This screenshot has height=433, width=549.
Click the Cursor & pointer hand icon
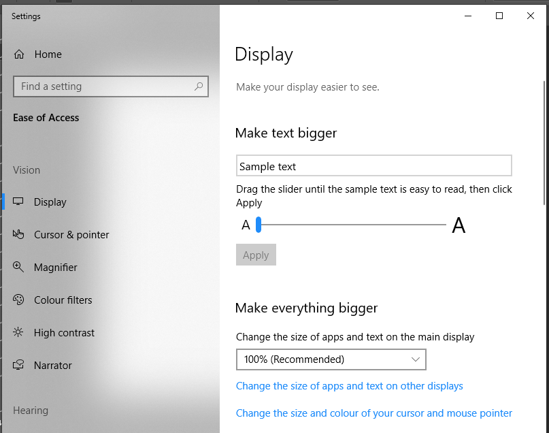click(x=18, y=234)
